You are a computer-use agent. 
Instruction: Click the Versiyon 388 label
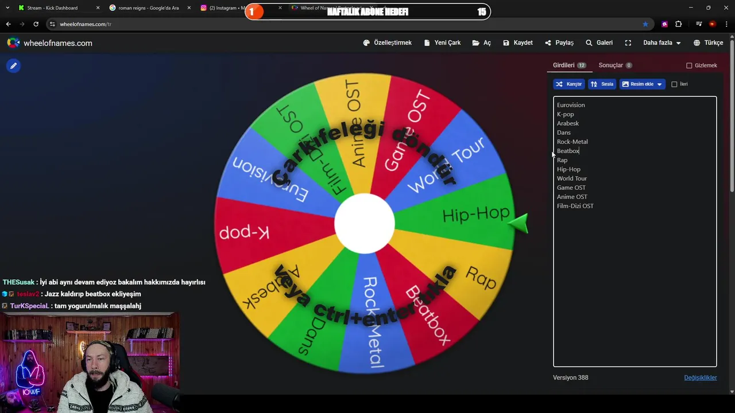[570, 377]
